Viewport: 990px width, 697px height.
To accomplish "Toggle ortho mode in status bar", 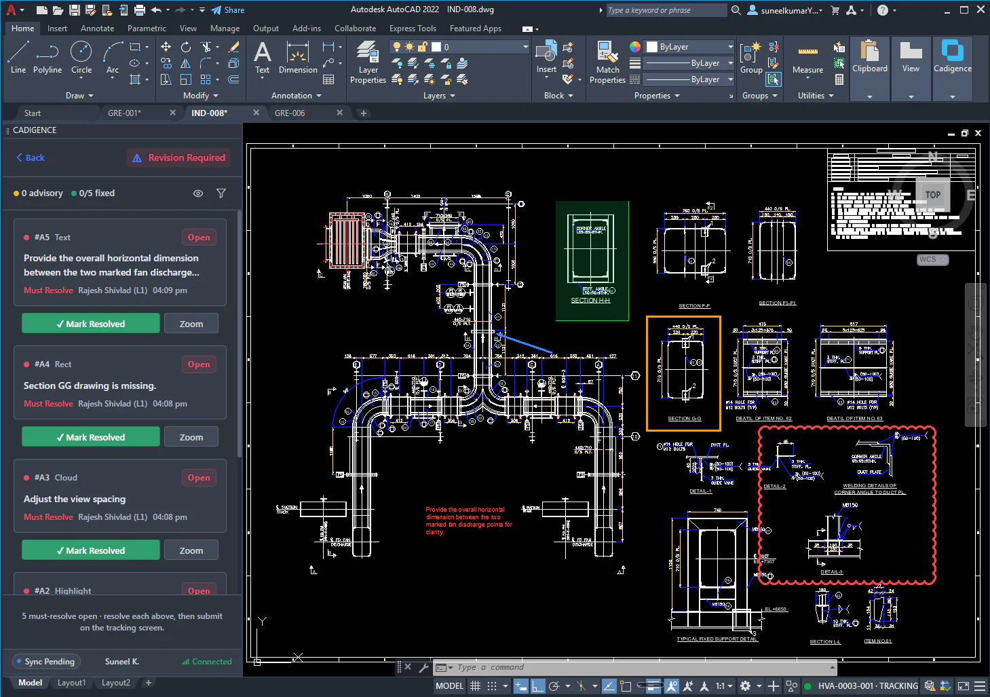I will [537, 686].
